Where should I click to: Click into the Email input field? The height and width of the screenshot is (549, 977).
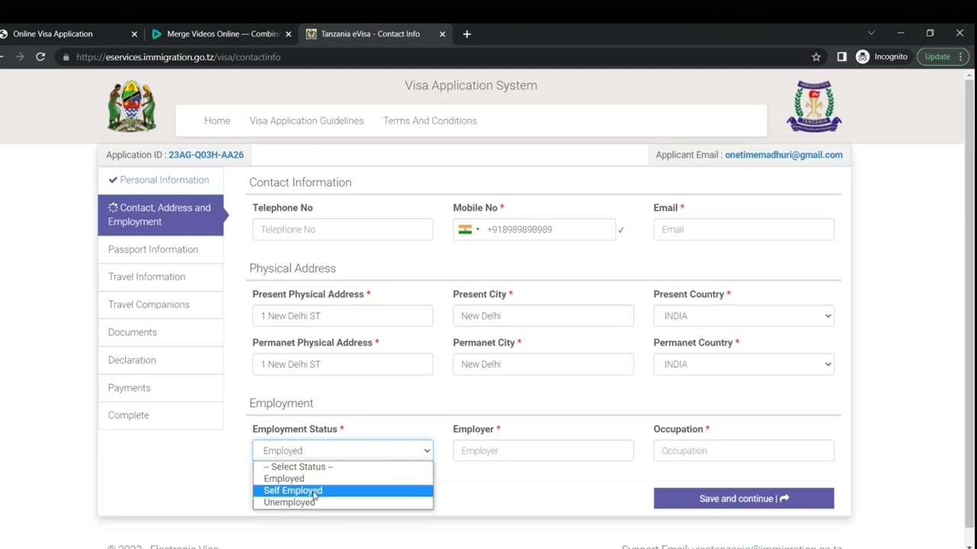tap(743, 230)
